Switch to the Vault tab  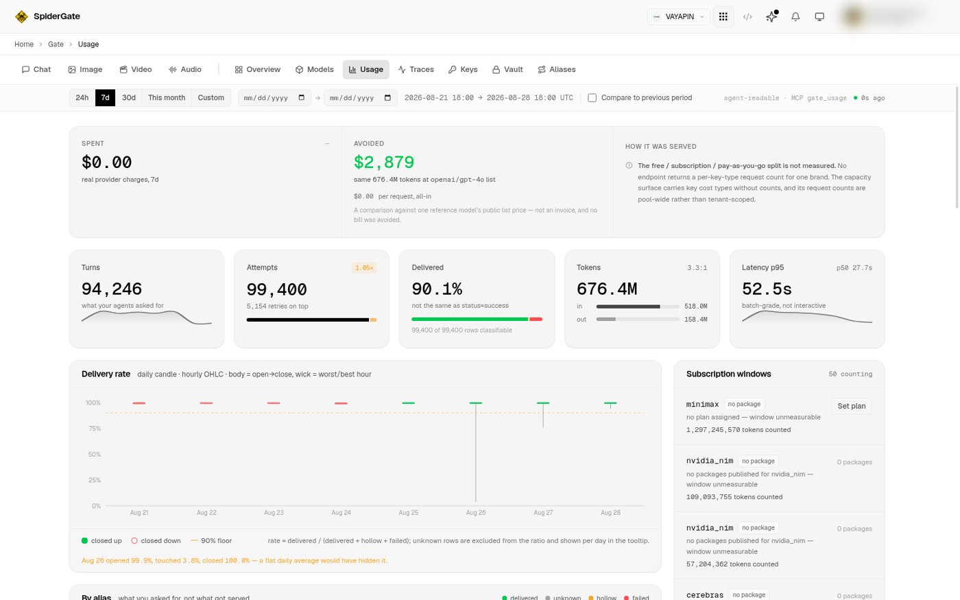pyautogui.click(x=507, y=69)
